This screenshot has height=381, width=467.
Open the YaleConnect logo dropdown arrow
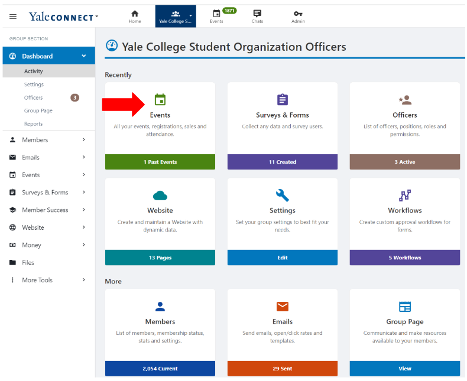click(96, 17)
